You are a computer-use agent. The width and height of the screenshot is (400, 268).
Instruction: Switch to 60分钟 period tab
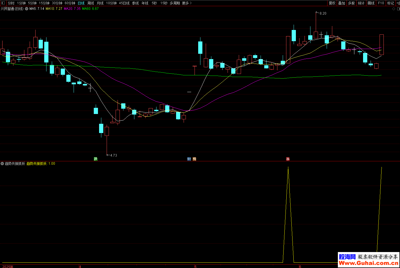pos(70,3)
